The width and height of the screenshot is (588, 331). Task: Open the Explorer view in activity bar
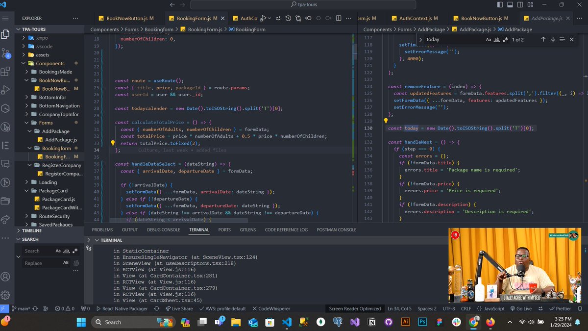(x=6, y=34)
